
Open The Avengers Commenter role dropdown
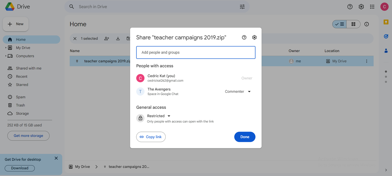(238, 92)
